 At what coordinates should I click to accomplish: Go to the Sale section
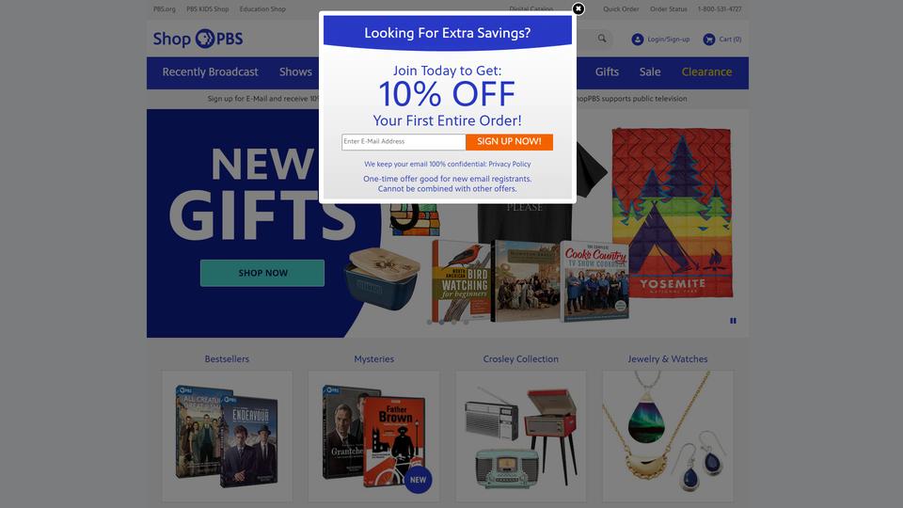[650, 72]
